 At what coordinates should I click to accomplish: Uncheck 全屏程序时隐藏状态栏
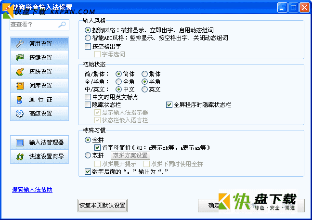pyautogui.click(x=169, y=105)
